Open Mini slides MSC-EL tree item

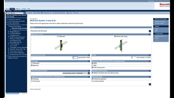coord(16,42)
